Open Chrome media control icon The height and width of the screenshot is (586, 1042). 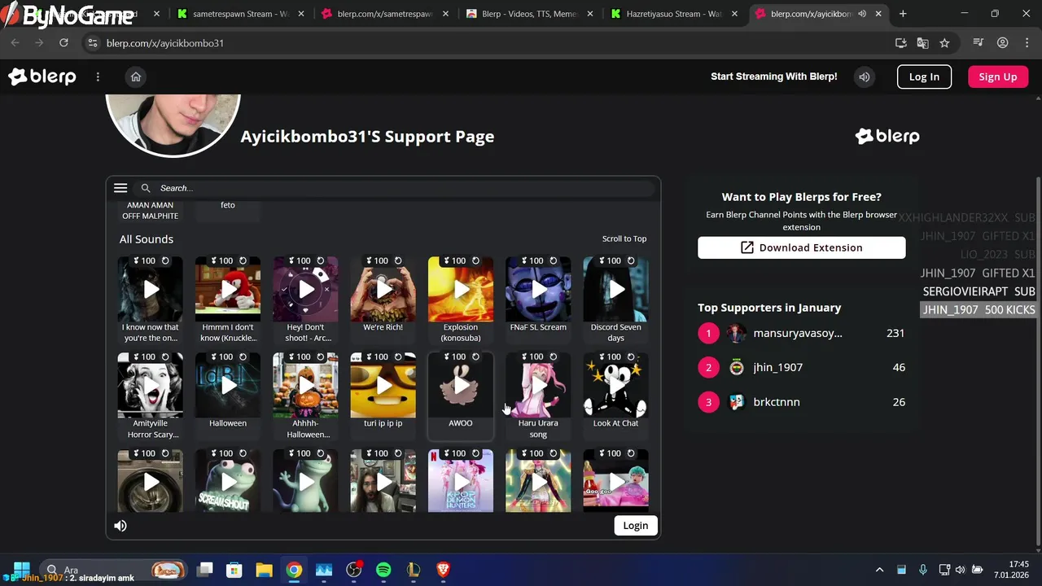tap(979, 42)
